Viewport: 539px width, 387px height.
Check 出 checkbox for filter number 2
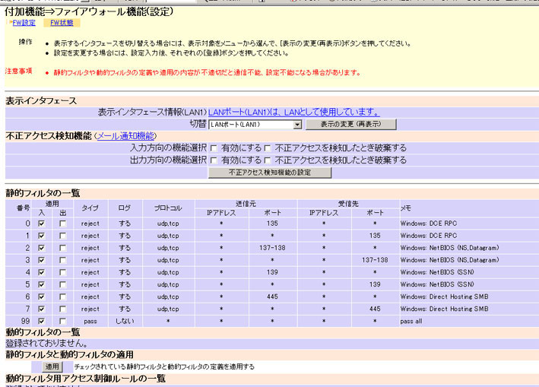(62, 248)
